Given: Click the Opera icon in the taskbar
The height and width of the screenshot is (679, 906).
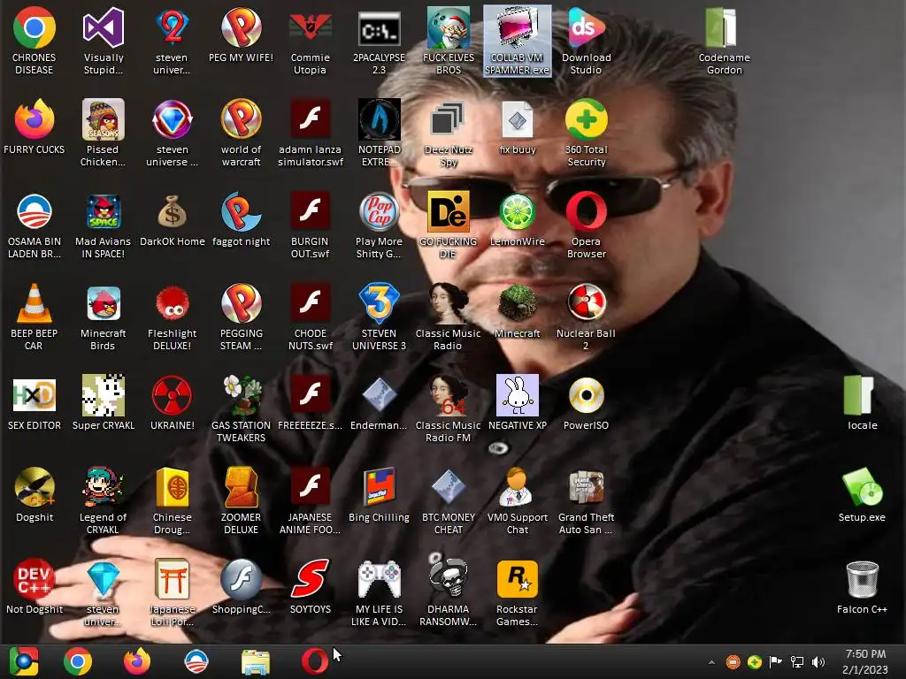Looking at the screenshot, I should click(x=315, y=661).
